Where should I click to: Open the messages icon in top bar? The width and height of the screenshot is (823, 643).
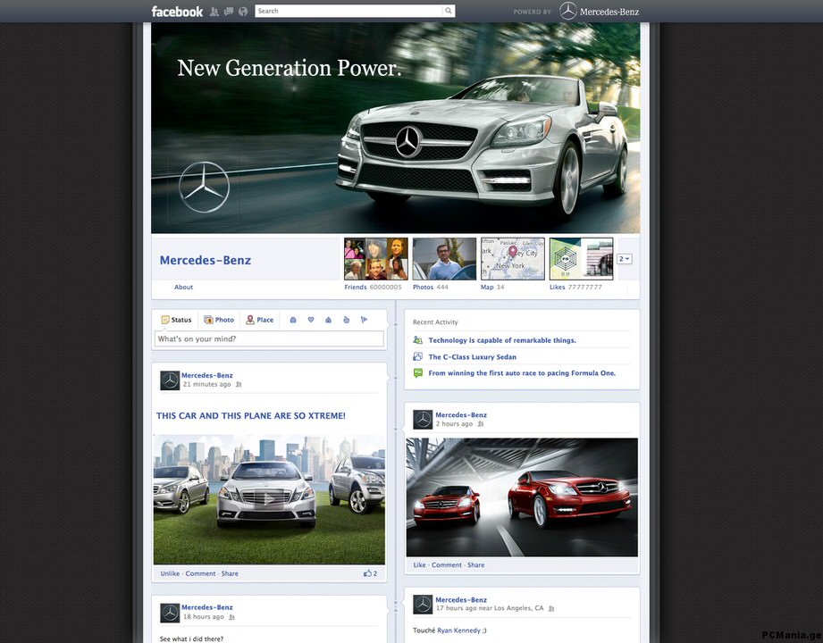pyautogui.click(x=229, y=11)
